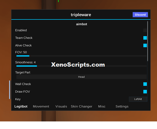Screen dimensions: 157x129
Task: Enable the aimbot Enabled toggle
Action: tap(145, 30)
